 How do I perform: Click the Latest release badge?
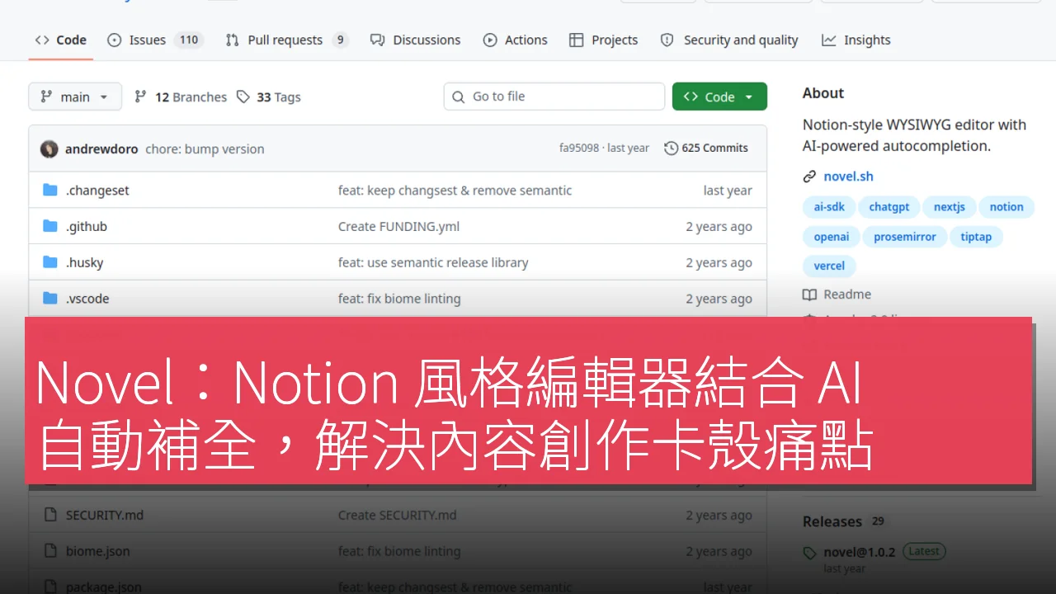[x=924, y=551]
